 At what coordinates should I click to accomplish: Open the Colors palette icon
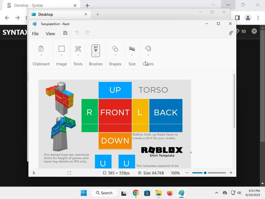(148, 49)
